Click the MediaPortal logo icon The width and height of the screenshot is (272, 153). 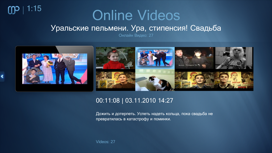(14, 10)
